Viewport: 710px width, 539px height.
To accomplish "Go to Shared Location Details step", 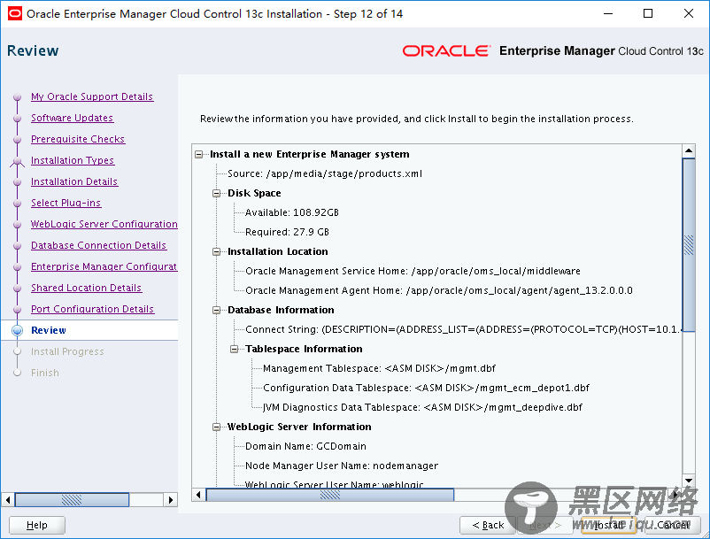I will click(x=86, y=288).
